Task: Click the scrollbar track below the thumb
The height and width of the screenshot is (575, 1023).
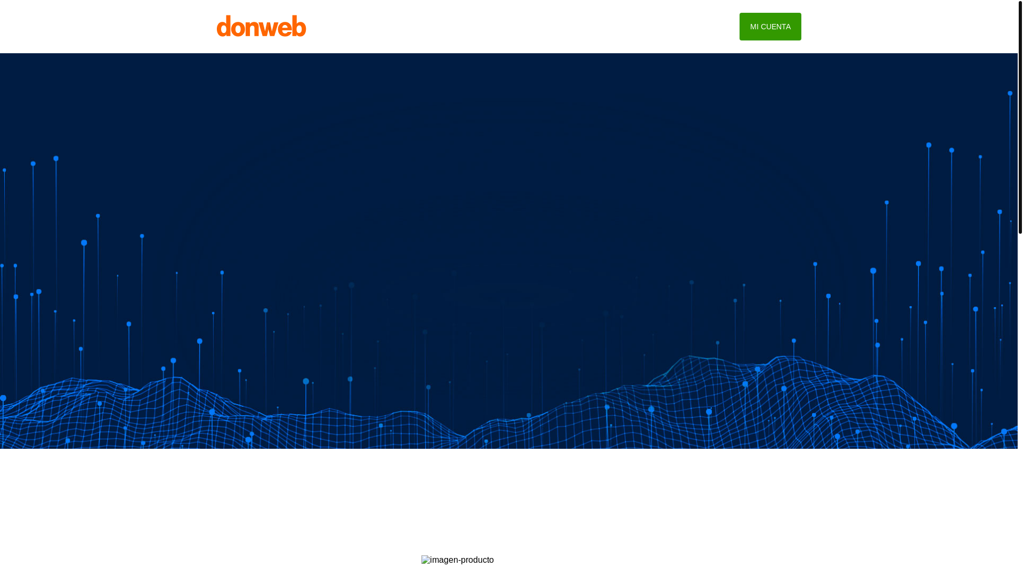Action: [x=1020, y=373]
